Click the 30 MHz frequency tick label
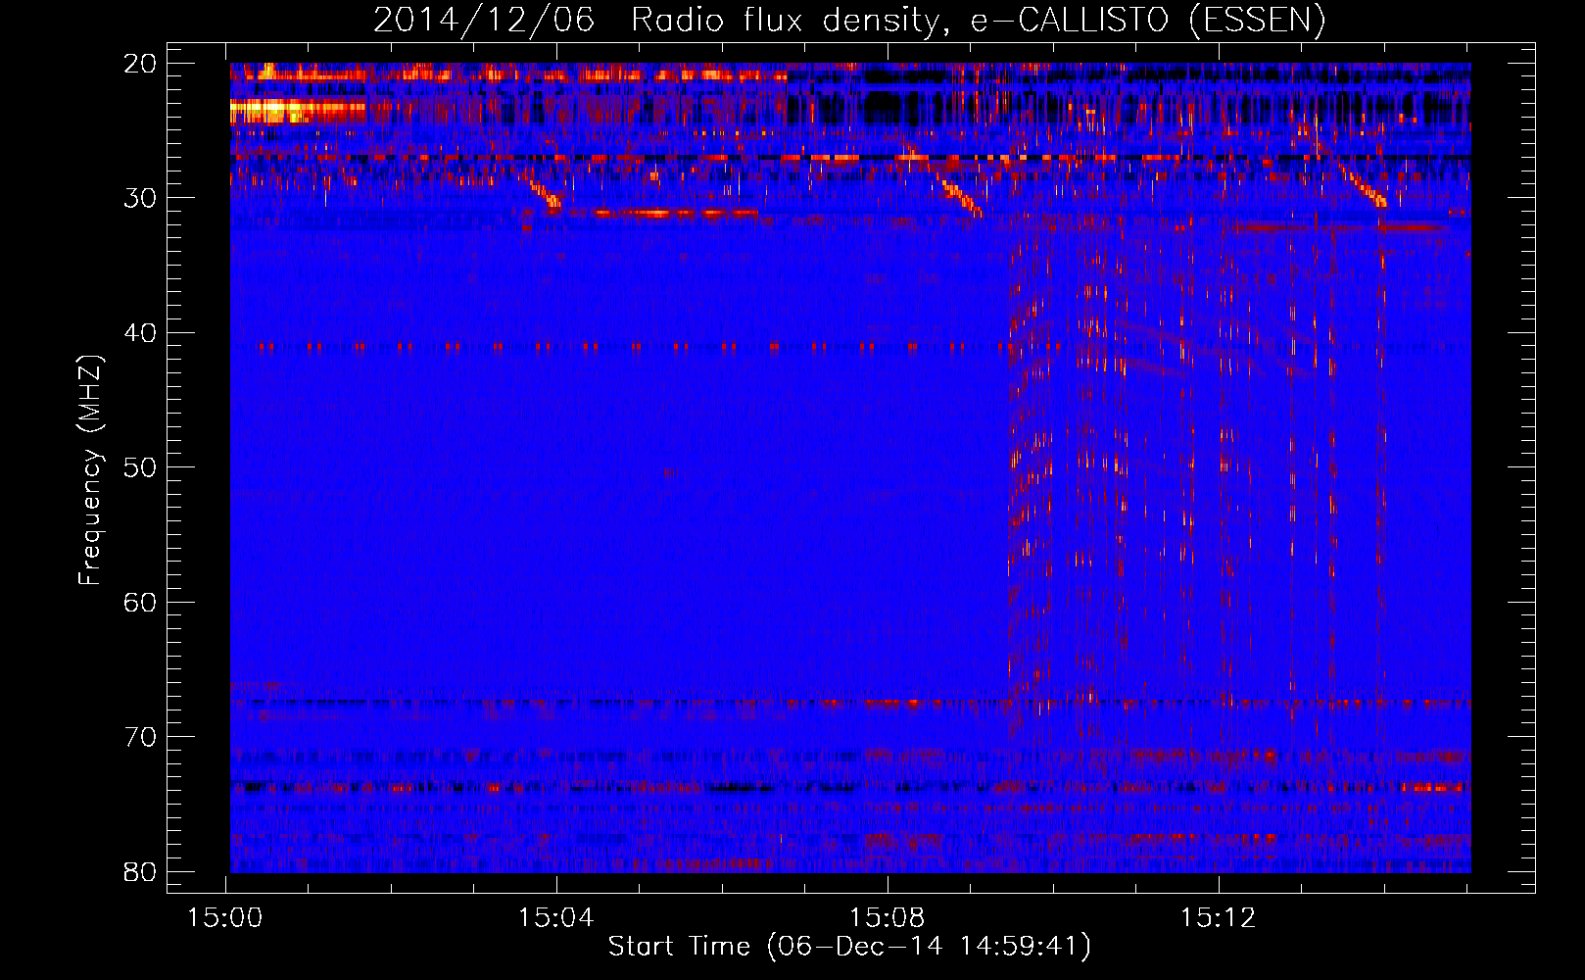Viewport: 1585px width, 980px height. click(140, 198)
